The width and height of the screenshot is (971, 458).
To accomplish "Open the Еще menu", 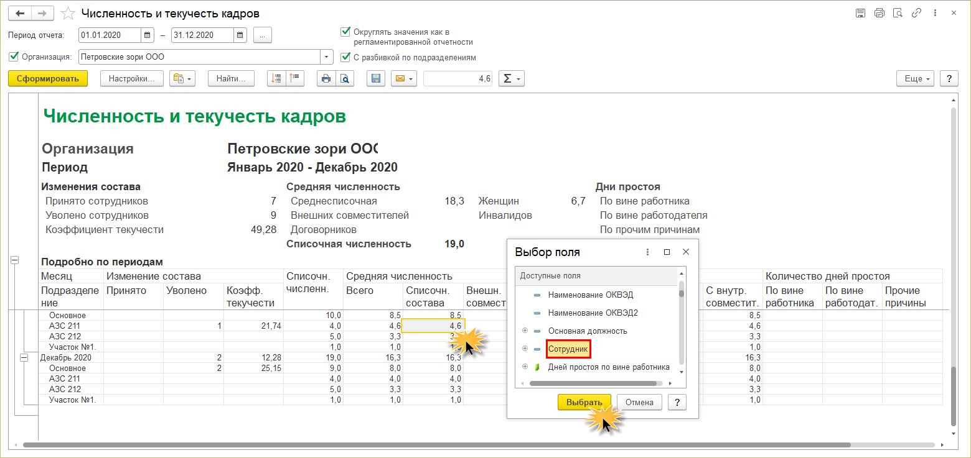I will pos(915,79).
